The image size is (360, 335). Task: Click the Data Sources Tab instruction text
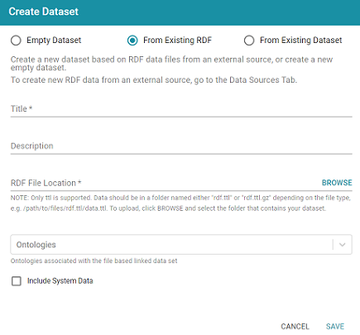coord(154,80)
